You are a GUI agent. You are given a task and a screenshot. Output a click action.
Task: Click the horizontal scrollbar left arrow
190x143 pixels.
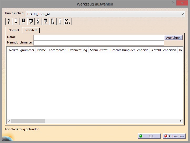pyautogui.click(x=9, y=121)
